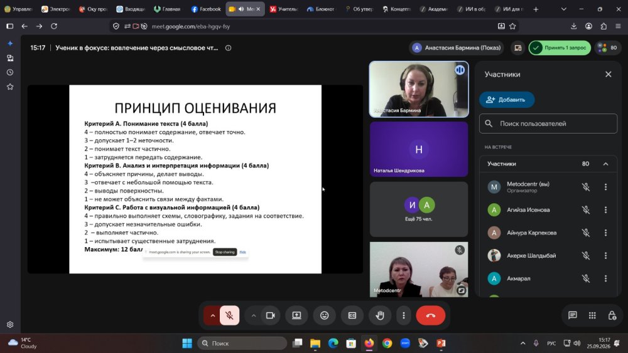
Task: Click the layout icon next to presenter chip
Action: point(518,48)
